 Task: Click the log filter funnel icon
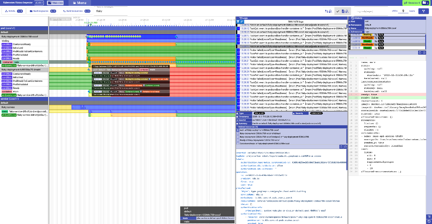pyautogui.click(x=238, y=22)
